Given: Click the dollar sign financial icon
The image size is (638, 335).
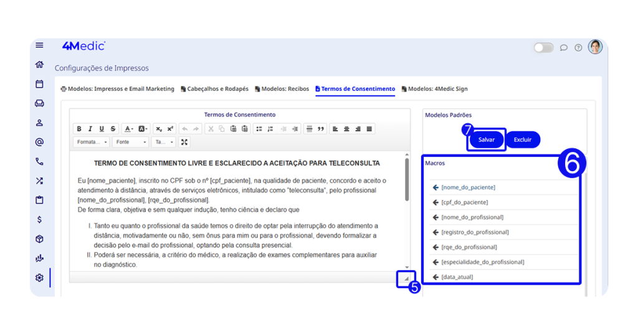Looking at the screenshot, I should [x=39, y=219].
